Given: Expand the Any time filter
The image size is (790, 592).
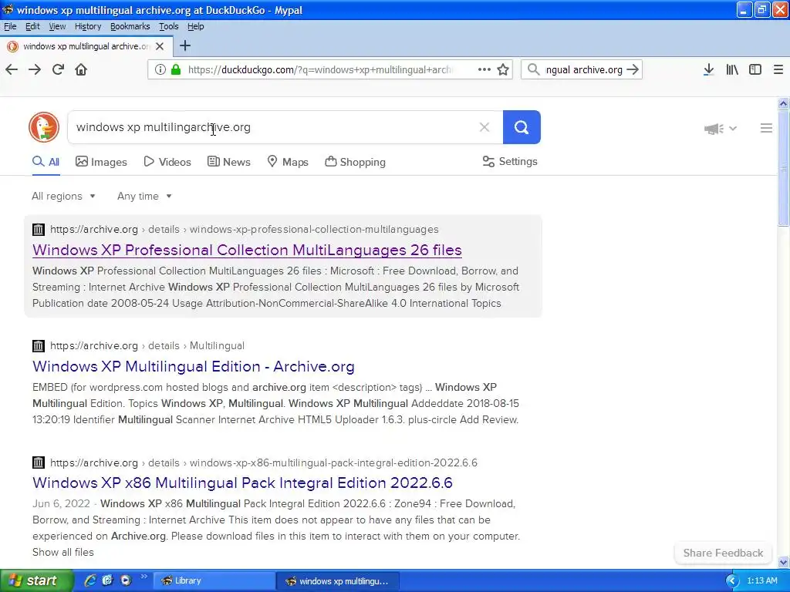Looking at the screenshot, I should [x=144, y=197].
